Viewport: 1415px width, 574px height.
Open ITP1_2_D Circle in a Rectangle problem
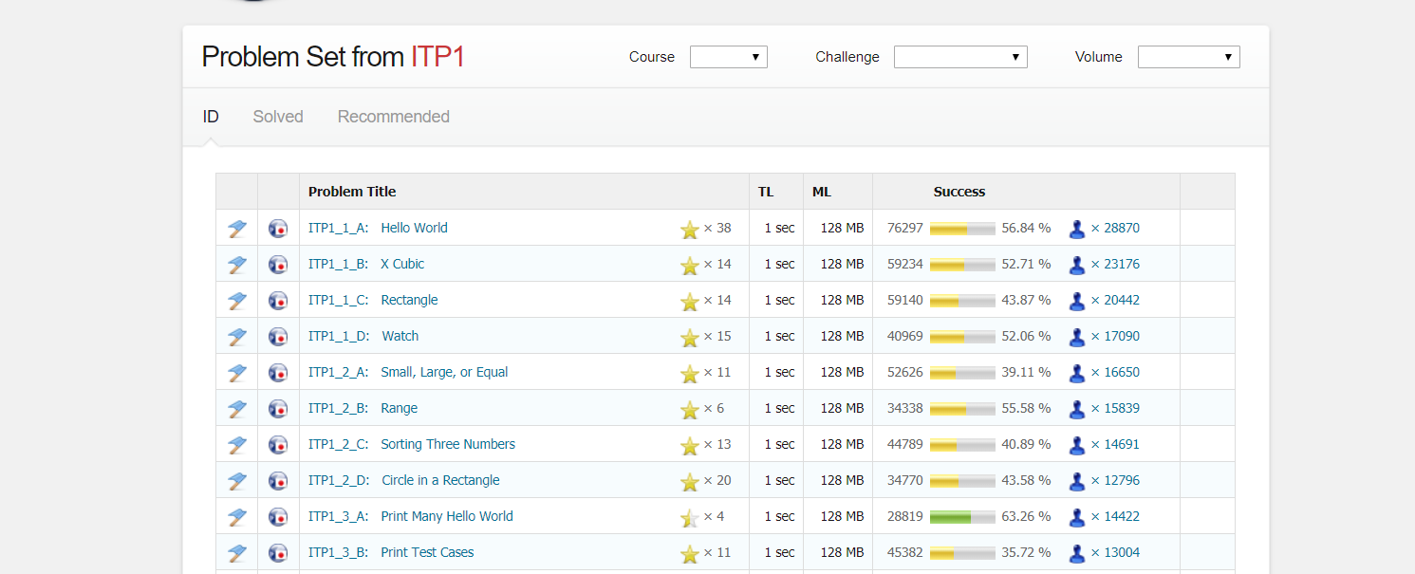[404, 480]
